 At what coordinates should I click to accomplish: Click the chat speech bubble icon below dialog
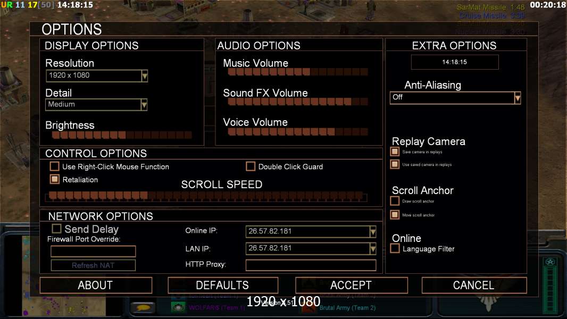144,307
